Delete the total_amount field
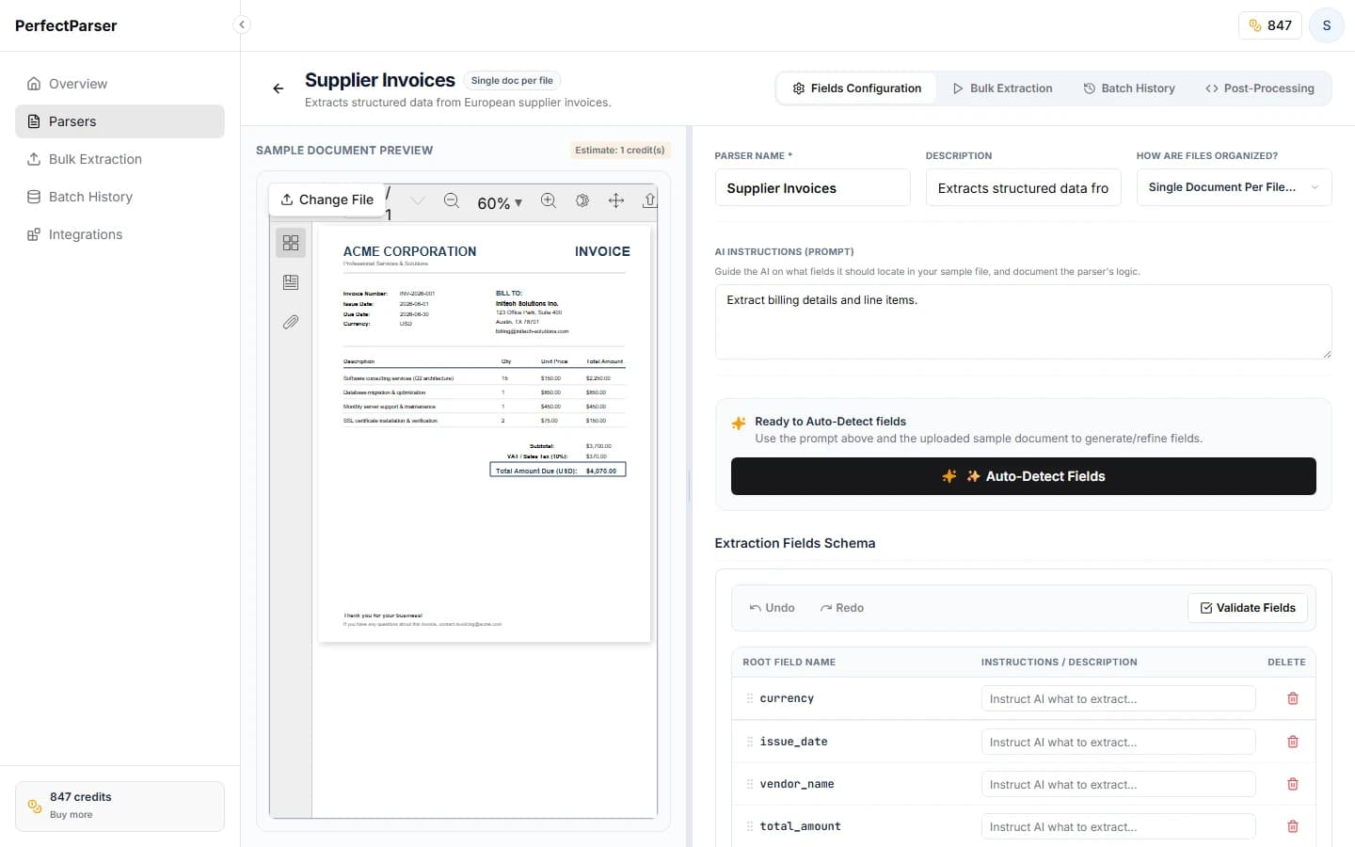The image size is (1355, 847). pyautogui.click(x=1293, y=826)
